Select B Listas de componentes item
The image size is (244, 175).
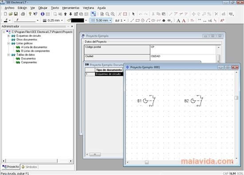(x=35, y=51)
